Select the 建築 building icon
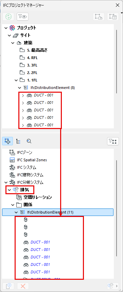This screenshot has width=123, height=292. coord(19,43)
